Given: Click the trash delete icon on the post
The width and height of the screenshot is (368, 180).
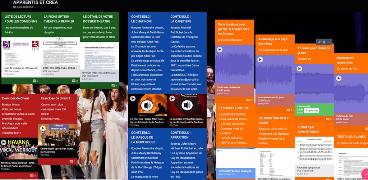Looking at the screenshot, I should tap(324, 42).
